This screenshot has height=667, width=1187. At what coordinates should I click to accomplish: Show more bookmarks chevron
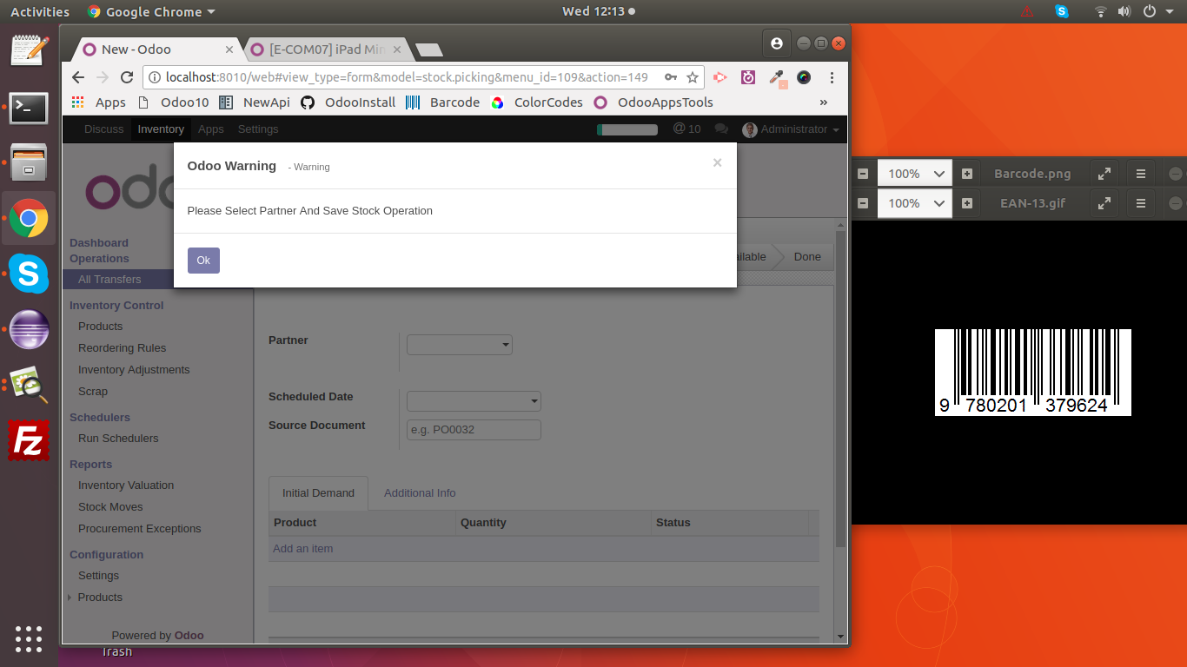click(824, 102)
